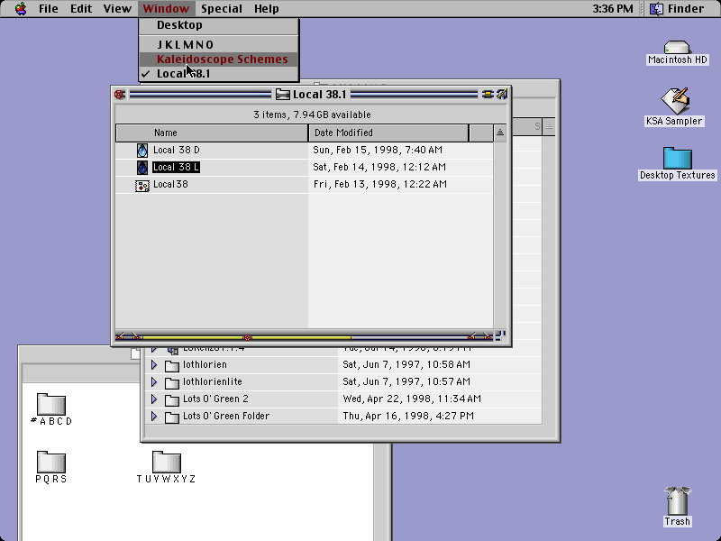Open the File menu
The image size is (721, 541).
[49, 8]
